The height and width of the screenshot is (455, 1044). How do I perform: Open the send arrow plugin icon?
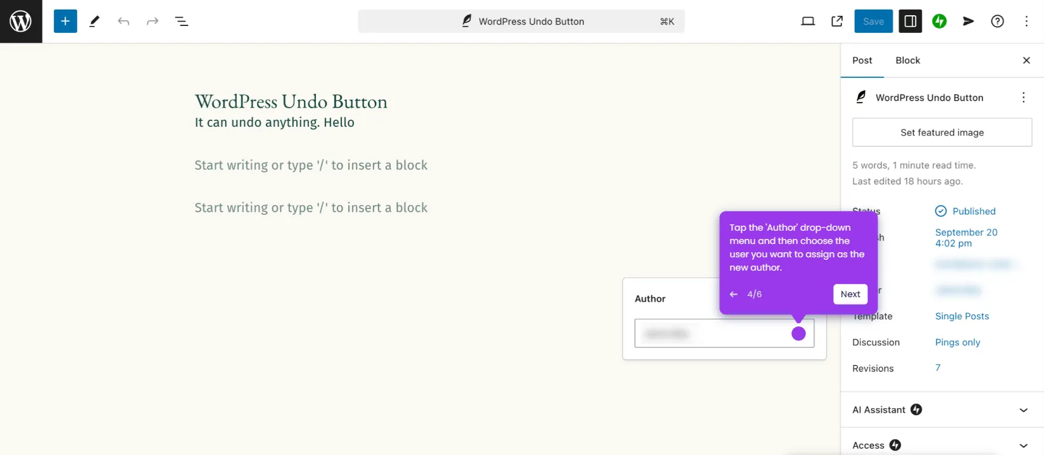coord(969,22)
